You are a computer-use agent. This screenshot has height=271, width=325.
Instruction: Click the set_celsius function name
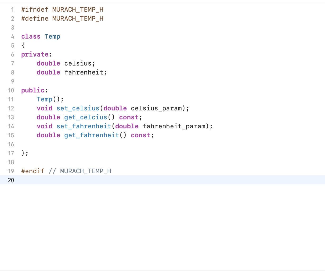(78, 108)
